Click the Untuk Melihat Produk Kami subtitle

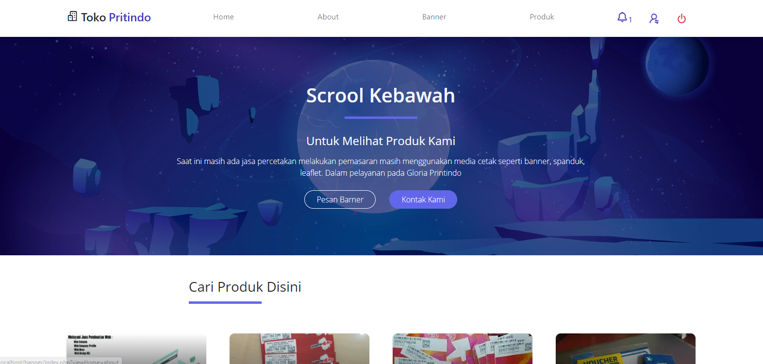click(x=381, y=141)
